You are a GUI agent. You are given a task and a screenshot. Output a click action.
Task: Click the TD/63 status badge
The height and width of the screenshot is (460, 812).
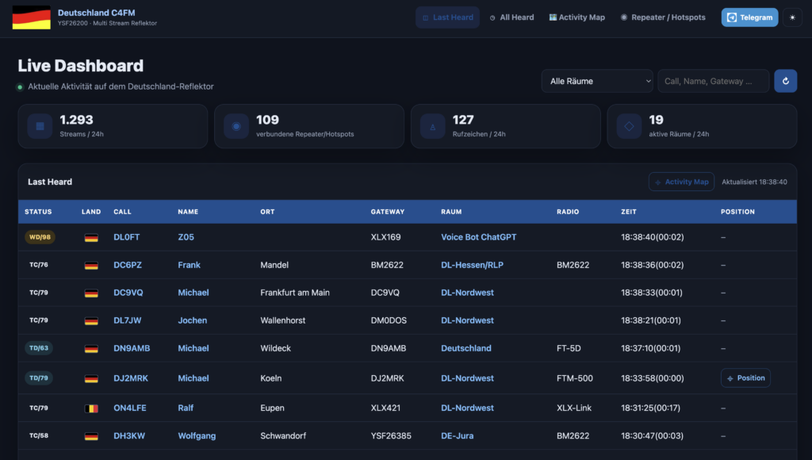39,348
